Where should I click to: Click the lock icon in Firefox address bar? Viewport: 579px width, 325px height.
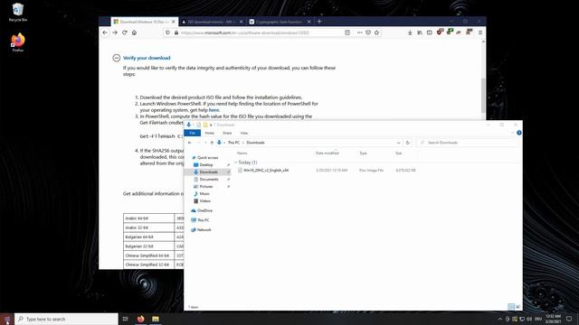click(176, 32)
